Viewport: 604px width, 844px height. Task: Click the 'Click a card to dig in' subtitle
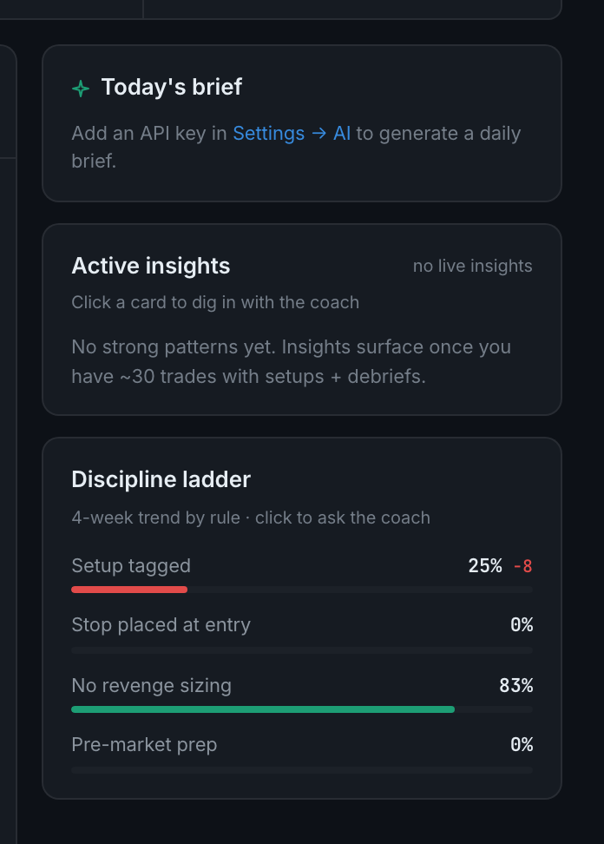[215, 302]
